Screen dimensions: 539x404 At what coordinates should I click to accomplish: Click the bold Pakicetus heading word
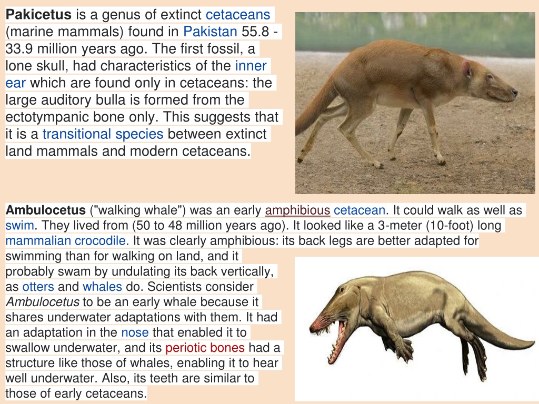[x=38, y=15]
